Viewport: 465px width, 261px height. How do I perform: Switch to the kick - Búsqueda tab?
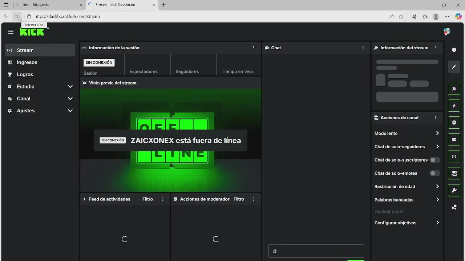pyautogui.click(x=49, y=5)
